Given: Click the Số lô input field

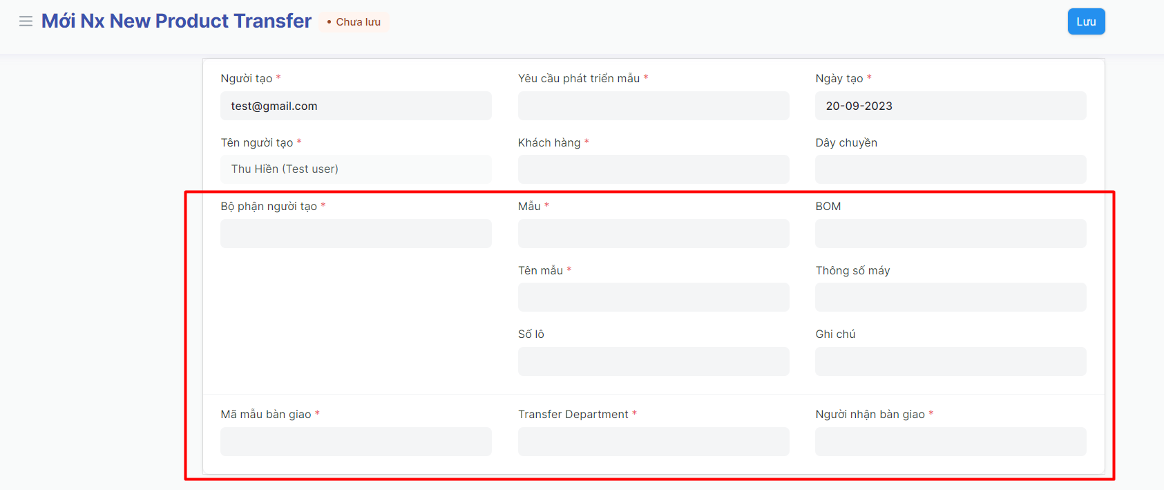Looking at the screenshot, I should pyautogui.click(x=653, y=361).
